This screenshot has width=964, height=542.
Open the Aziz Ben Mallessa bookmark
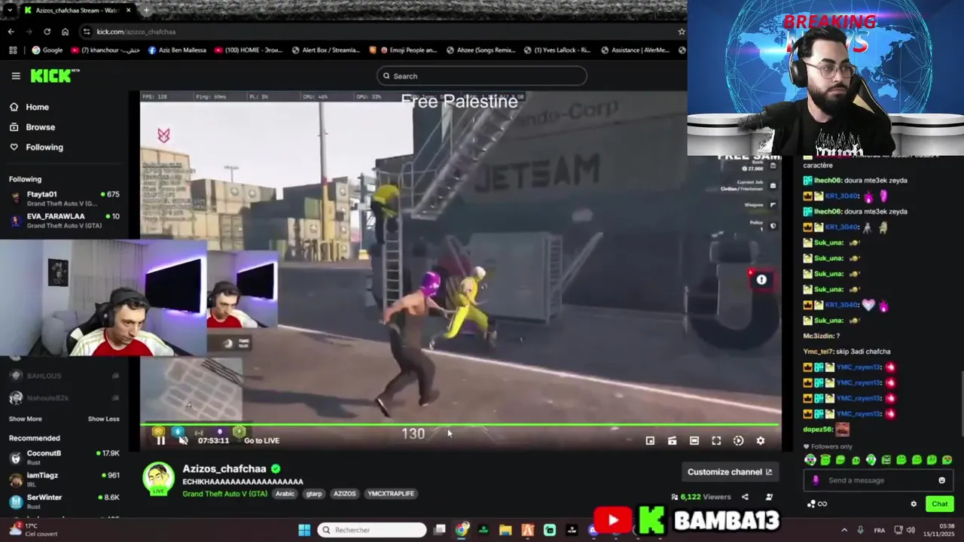(177, 50)
